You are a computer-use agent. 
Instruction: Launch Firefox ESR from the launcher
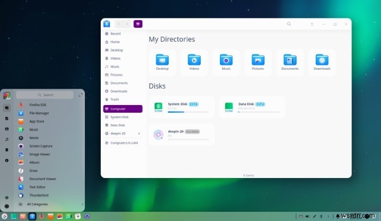click(x=50, y=105)
